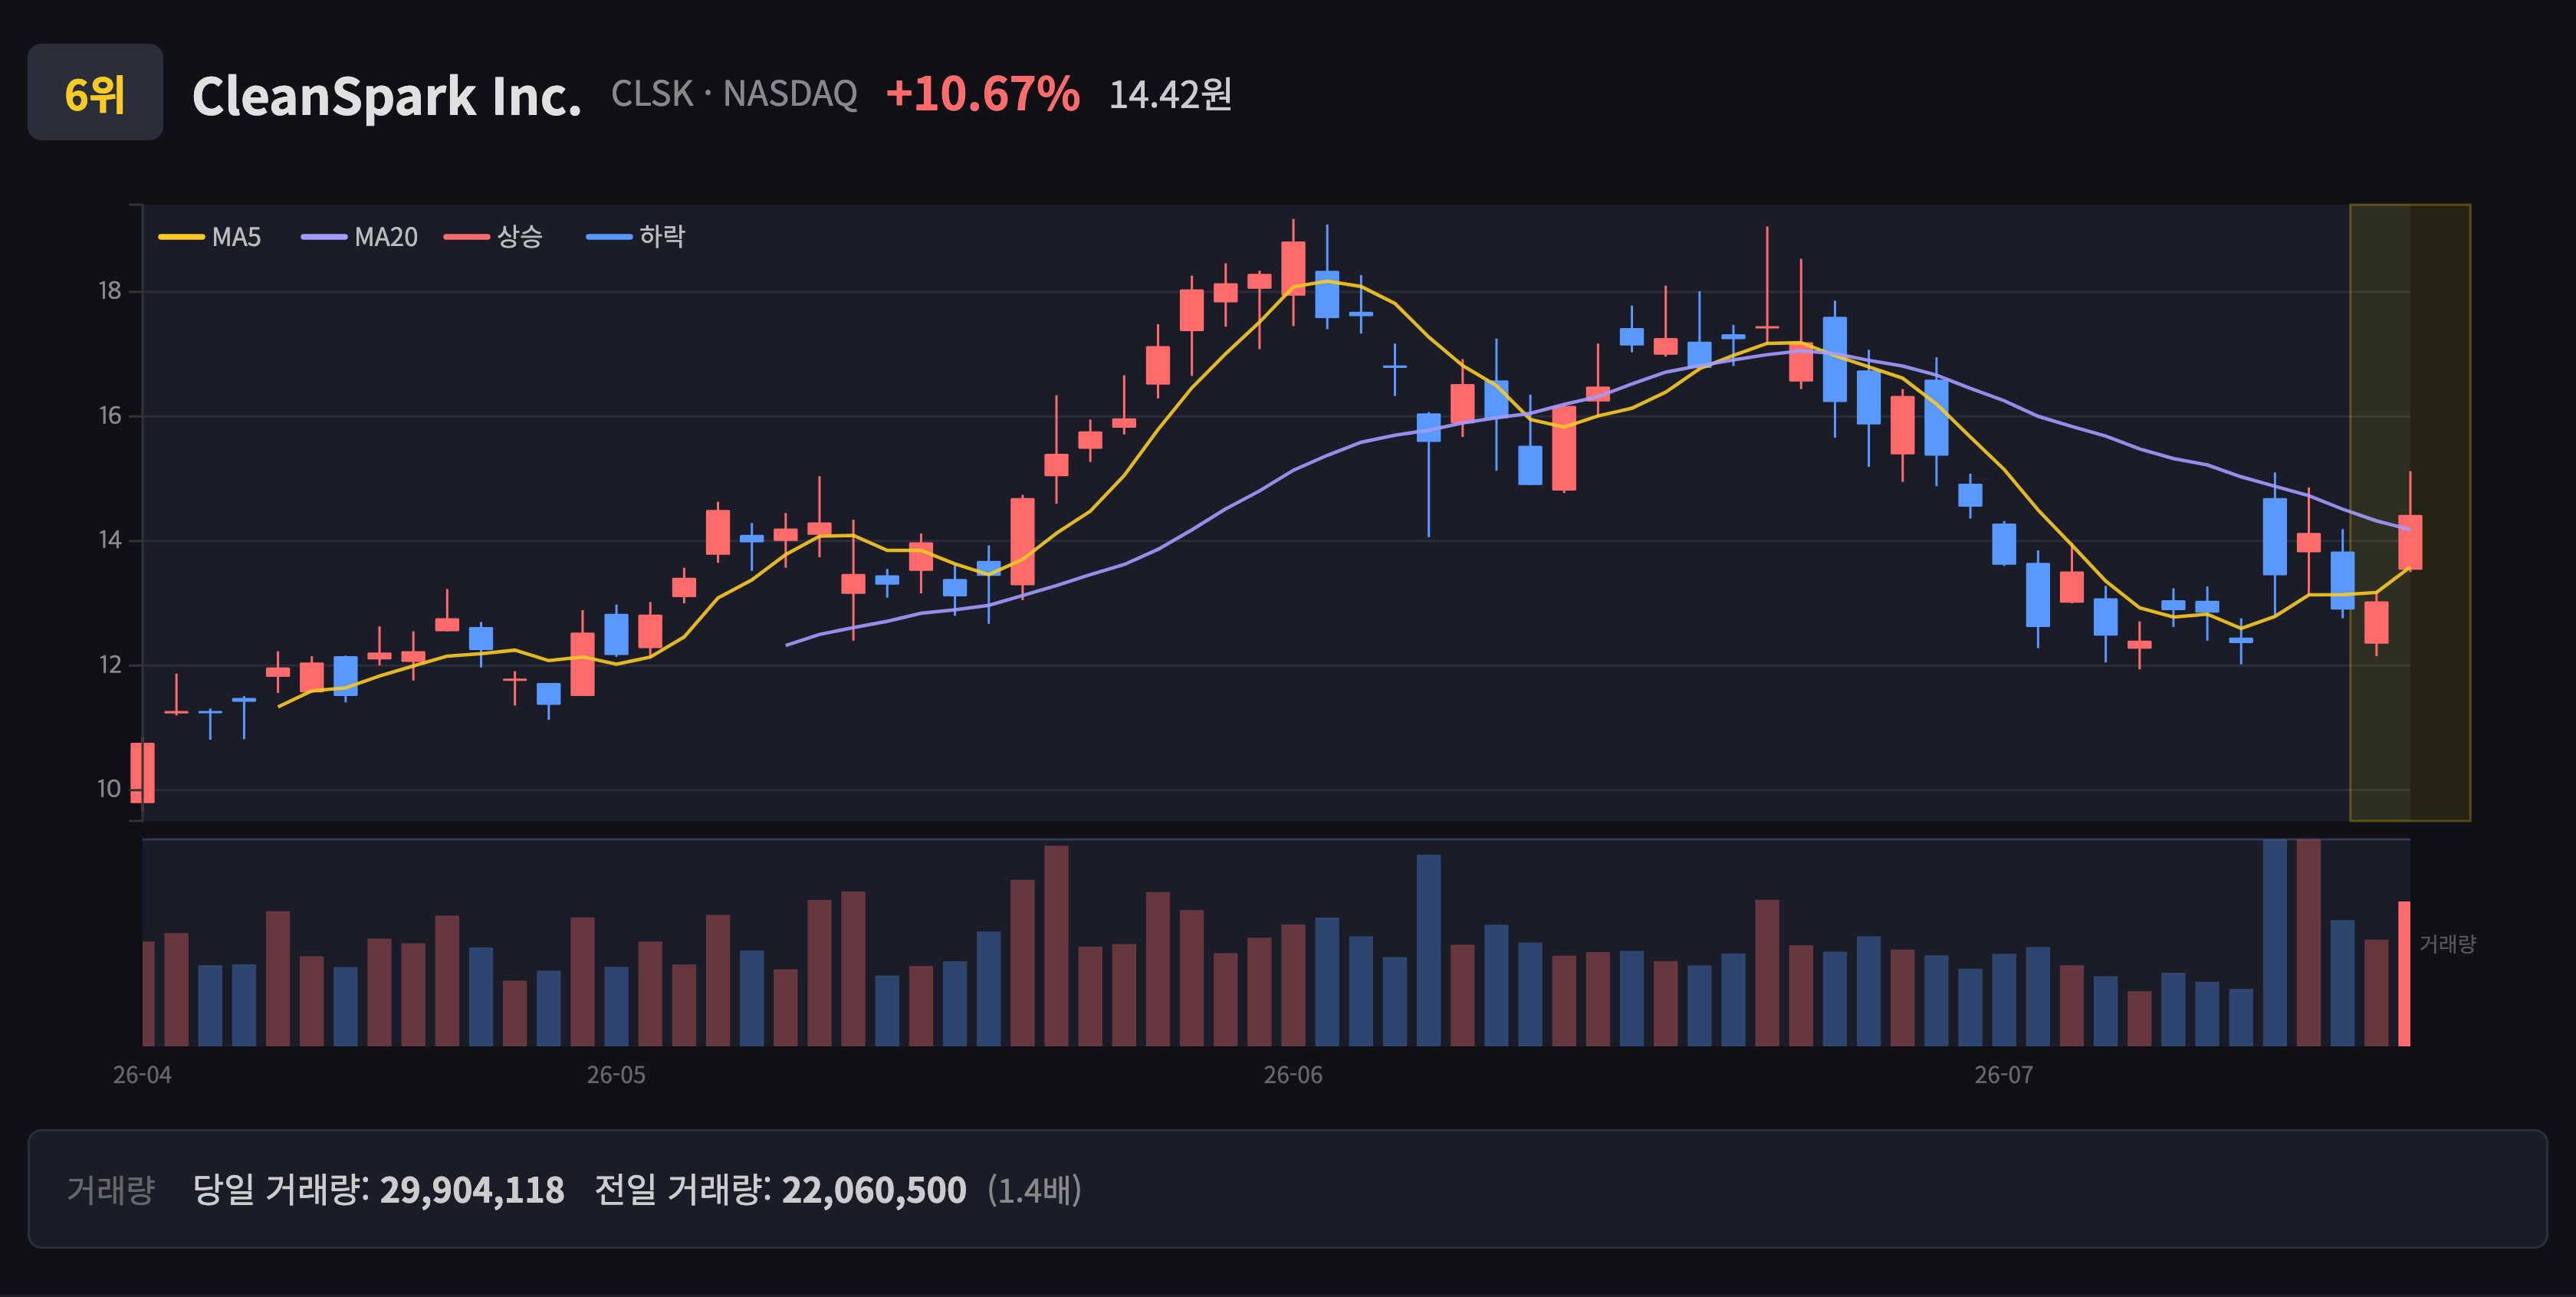2576x1297 pixels.
Task: Click the bright red latest volume bar
Action: tap(2404, 974)
